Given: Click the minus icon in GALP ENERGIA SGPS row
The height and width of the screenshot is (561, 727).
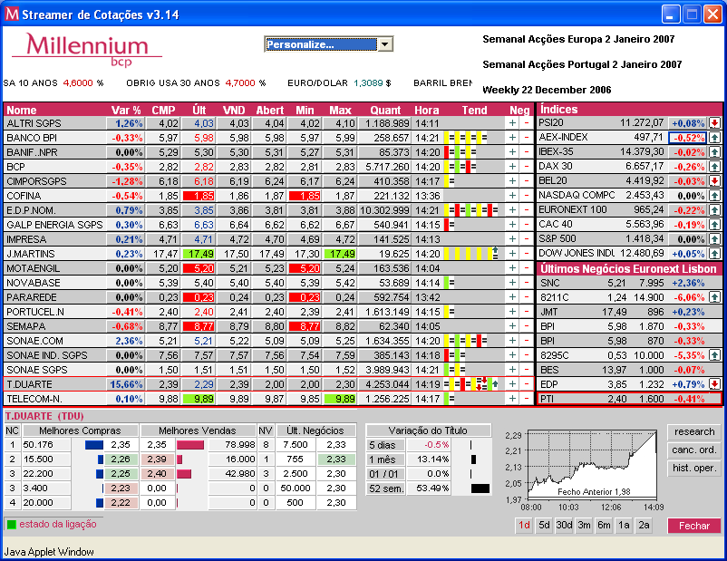Looking at the screenshot, I should tap(527, 225).
